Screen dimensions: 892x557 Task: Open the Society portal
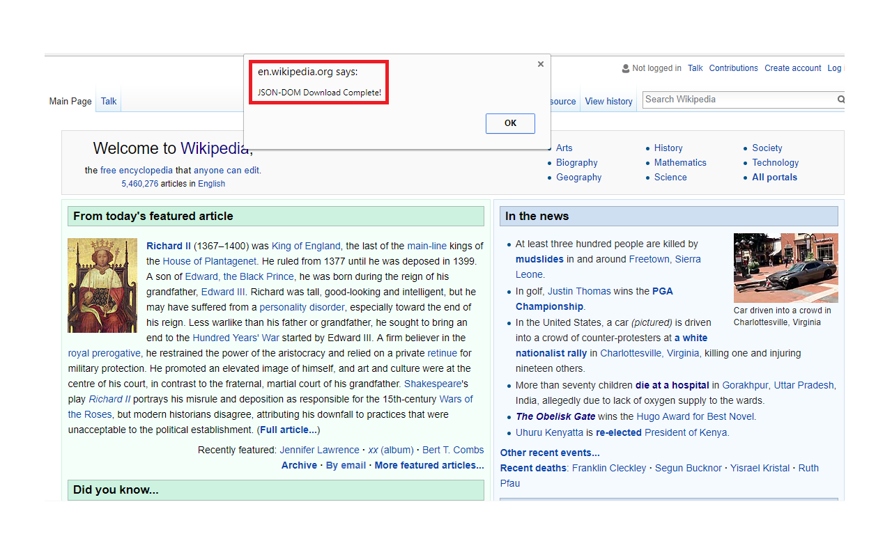click(767, 148)
